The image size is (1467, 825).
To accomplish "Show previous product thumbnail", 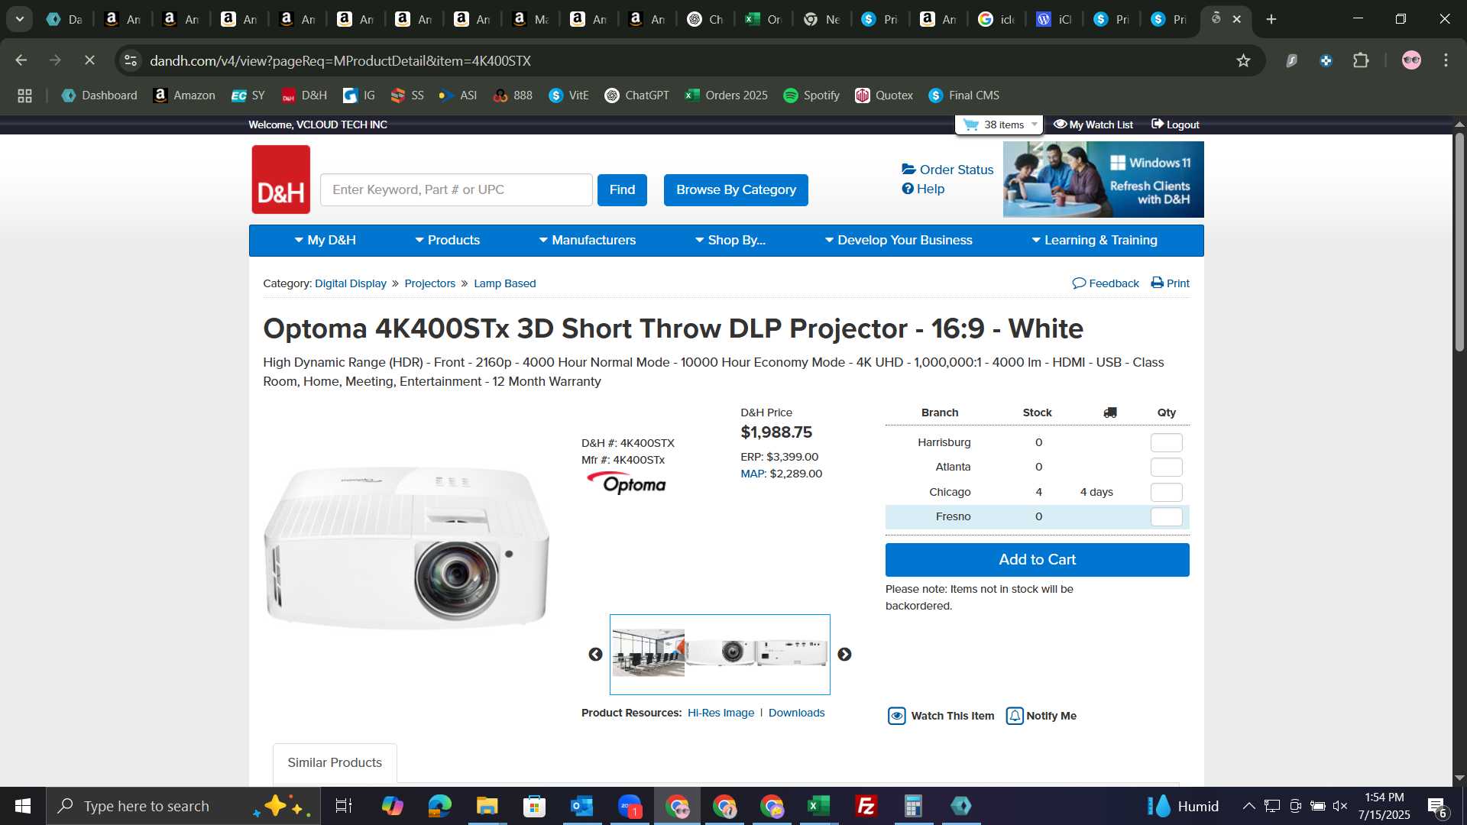I will click(x=595, y=655).
